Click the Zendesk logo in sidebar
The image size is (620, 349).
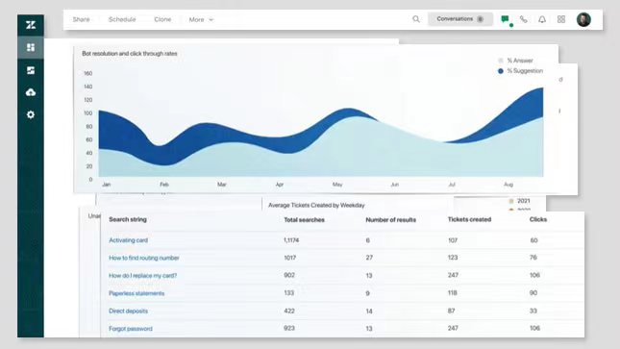point(31,25)
